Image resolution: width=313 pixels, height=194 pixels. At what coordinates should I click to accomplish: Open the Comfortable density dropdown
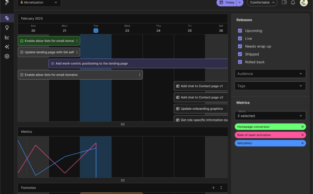click(262, 3)
